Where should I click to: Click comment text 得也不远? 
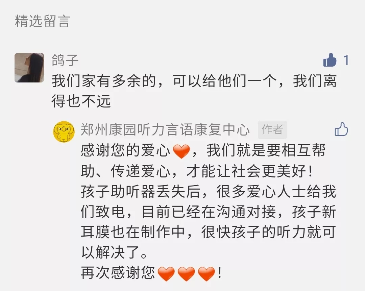(81, 101)
